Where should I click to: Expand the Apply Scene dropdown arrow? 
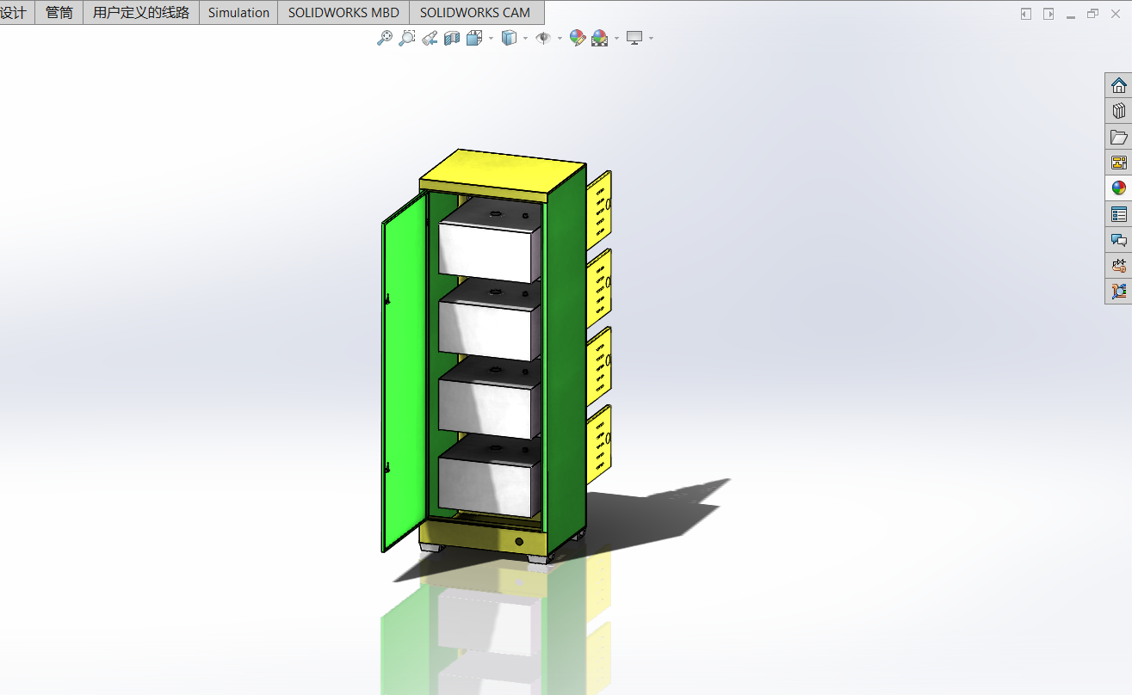coord(616,38)
